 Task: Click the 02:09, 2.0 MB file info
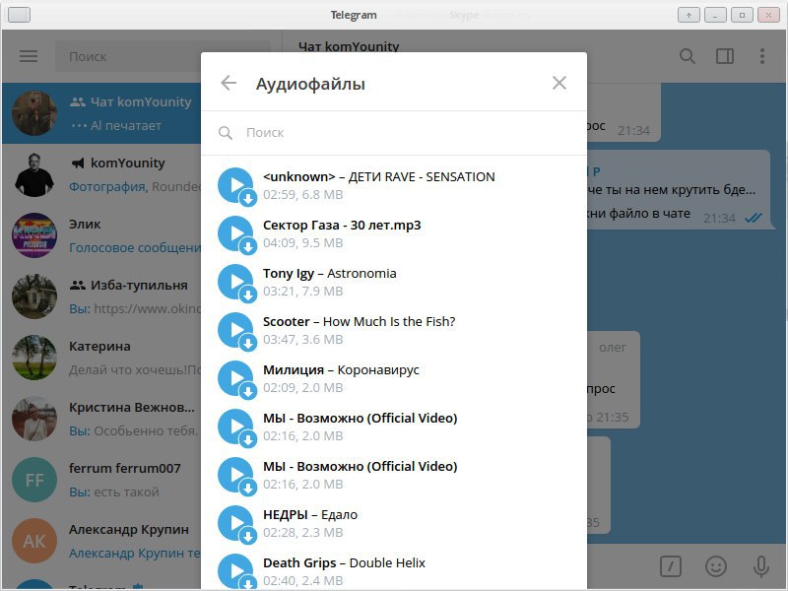pyautogui.click(x=303, y=387)
